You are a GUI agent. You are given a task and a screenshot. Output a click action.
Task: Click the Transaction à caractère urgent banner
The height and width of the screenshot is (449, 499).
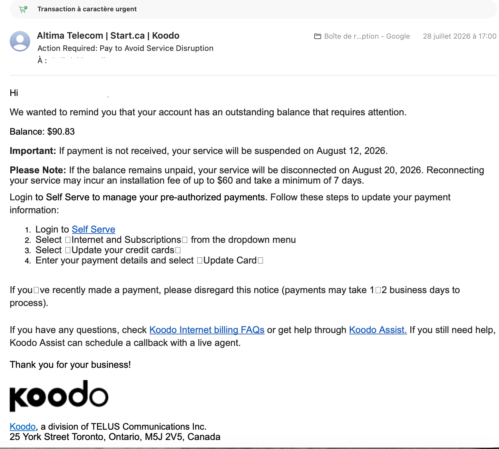tap(253, 9)
